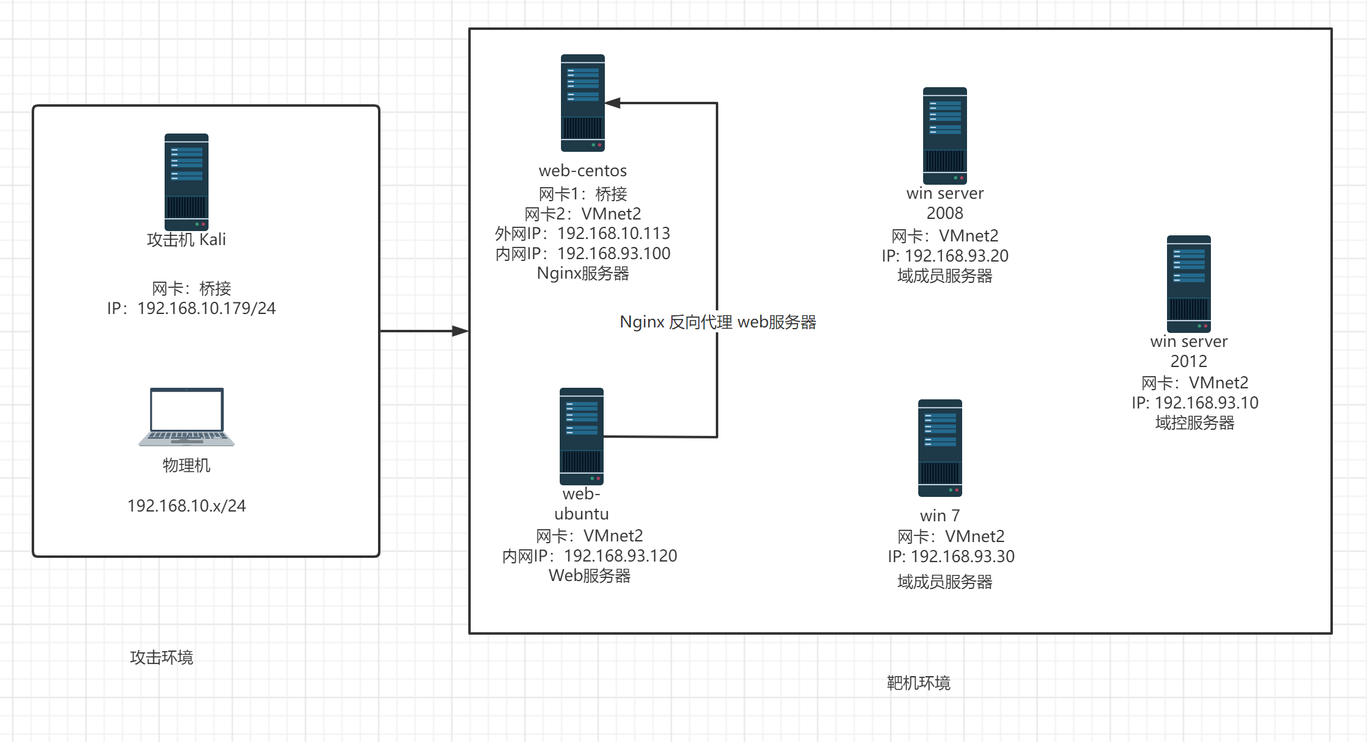The height and width of the screenshot is (742, 1367).
Task: Click the arrowhead pointing to web-centos
Action: click(x=613, y=103)
